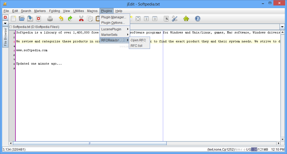Open the Edit menu
Image resolution: width=287 pixels, height=154 pixels.
(x=15, y=11)
